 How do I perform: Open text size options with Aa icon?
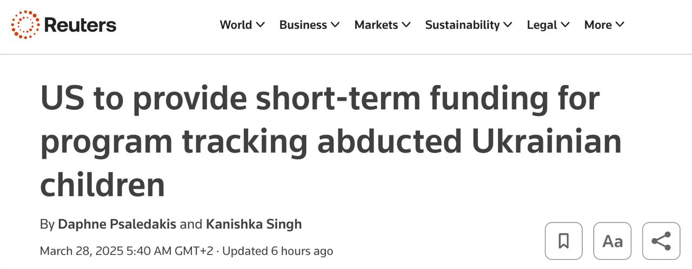click(612, 241)
